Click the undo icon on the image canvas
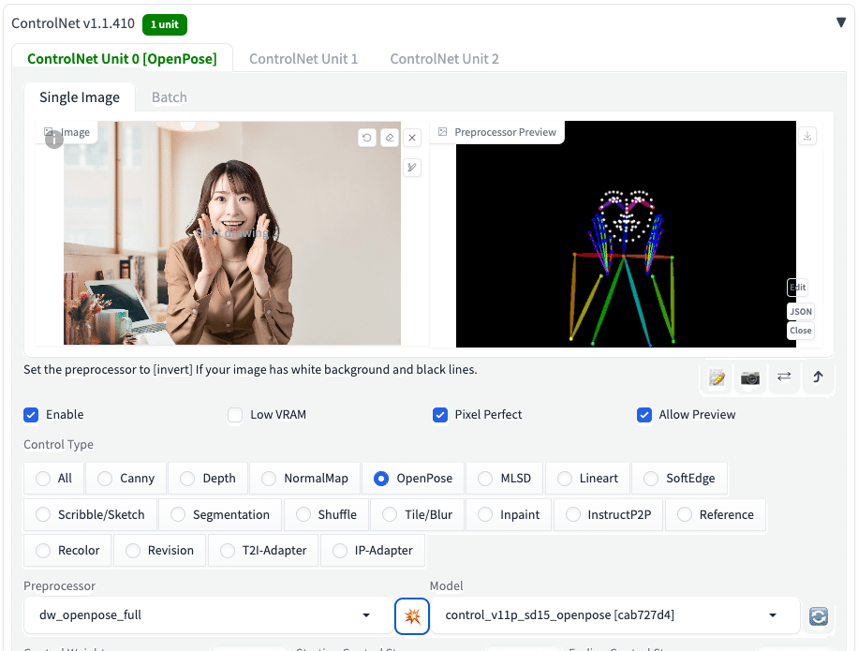 click(x=367, y=138)
